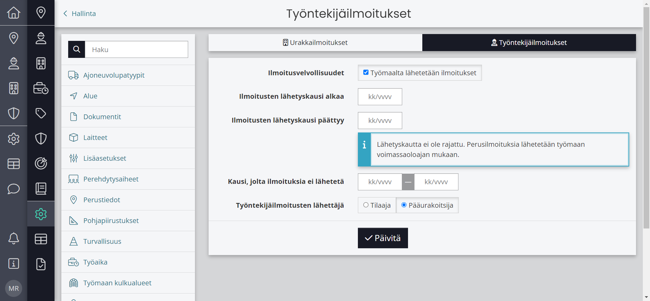Click the first date field of the excluded period
Viewport: 650px width, 301px height.
pos(380,182)
